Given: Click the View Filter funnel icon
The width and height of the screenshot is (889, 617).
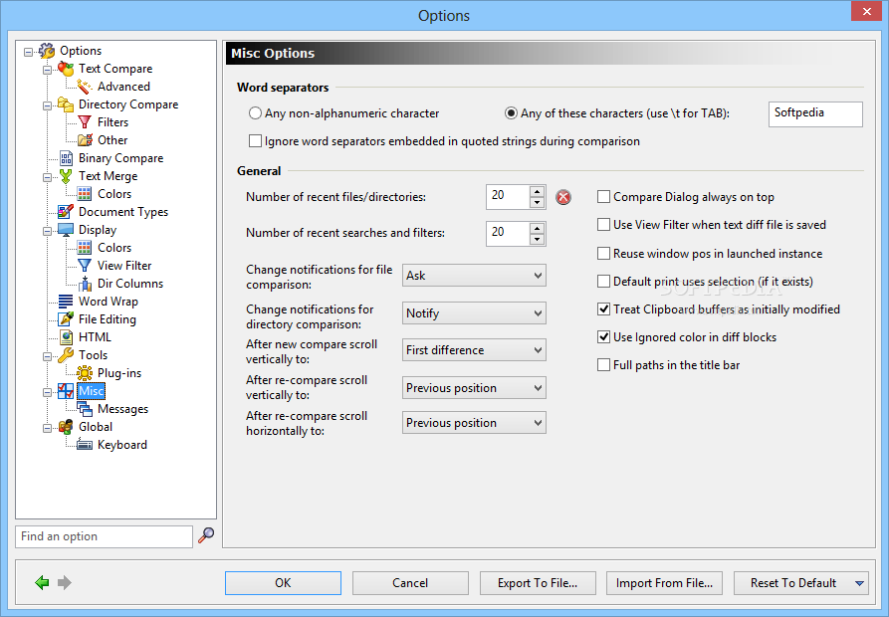Looking at the screenshot, I should coord(85,266).
